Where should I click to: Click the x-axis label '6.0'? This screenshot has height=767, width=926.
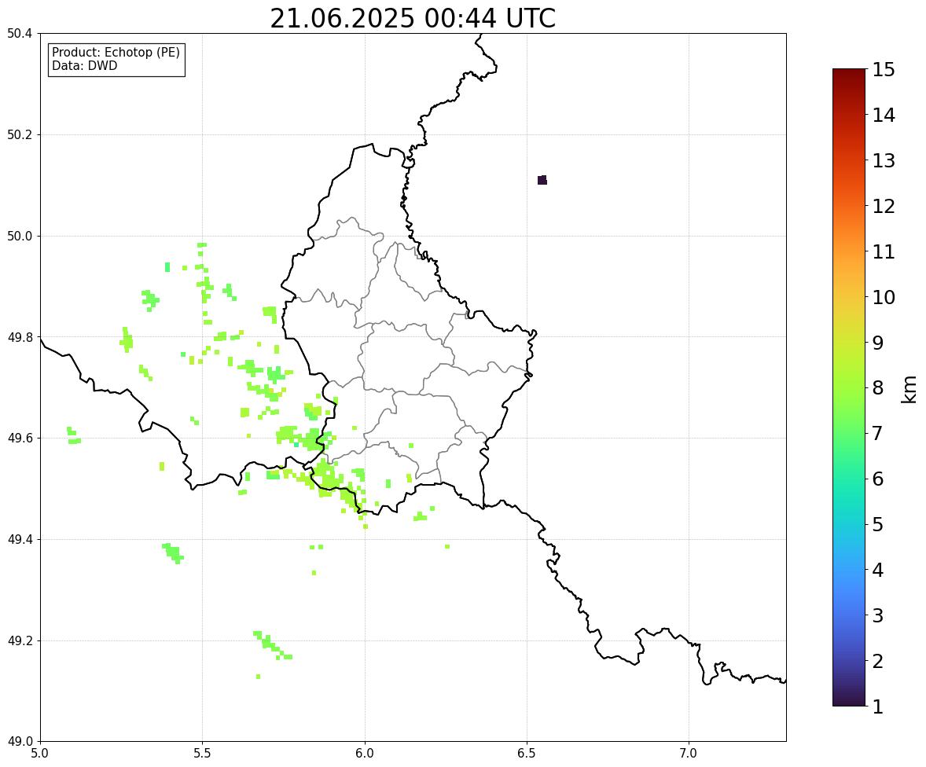point(365,754)
